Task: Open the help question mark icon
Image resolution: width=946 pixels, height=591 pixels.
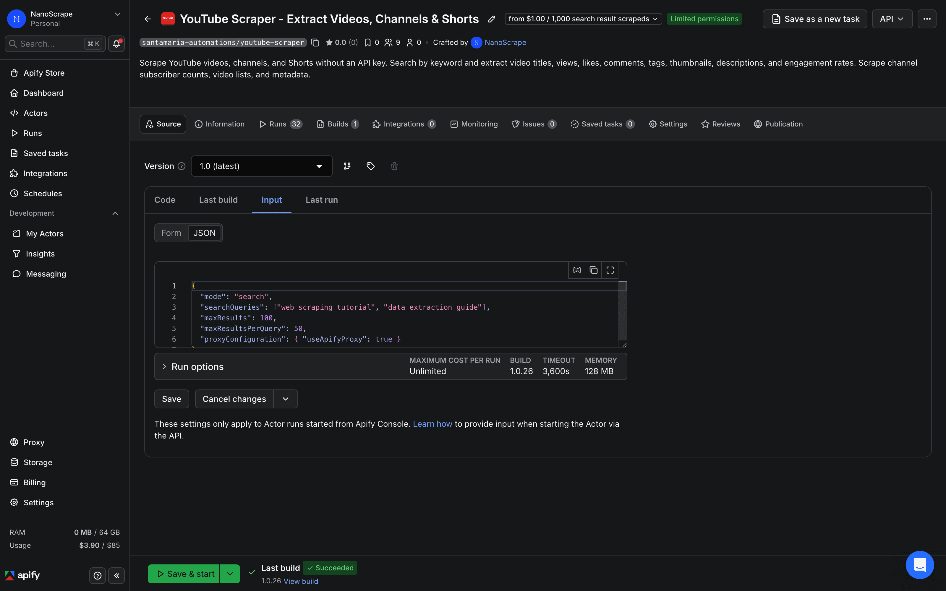Action: (x=98, y=575)
